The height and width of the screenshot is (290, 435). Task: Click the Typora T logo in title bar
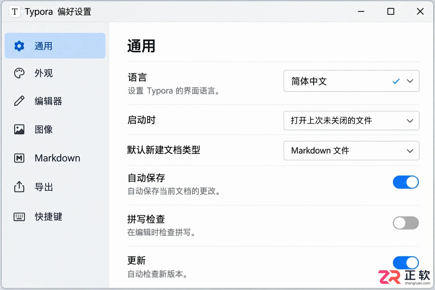tap(14, 12)
